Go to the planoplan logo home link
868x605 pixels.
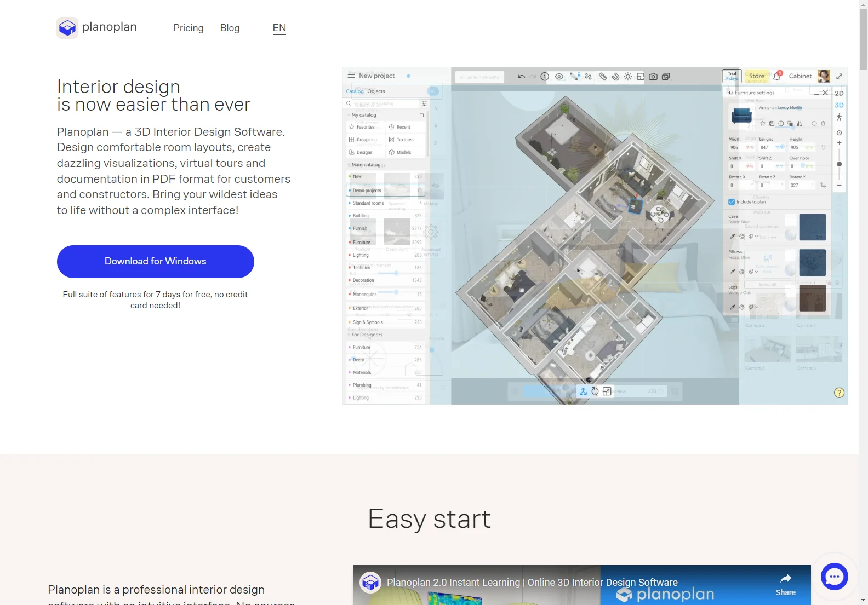[96, 27]
